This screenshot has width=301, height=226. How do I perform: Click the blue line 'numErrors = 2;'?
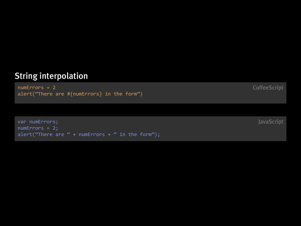pyautogui.click(x=38, y=128)
